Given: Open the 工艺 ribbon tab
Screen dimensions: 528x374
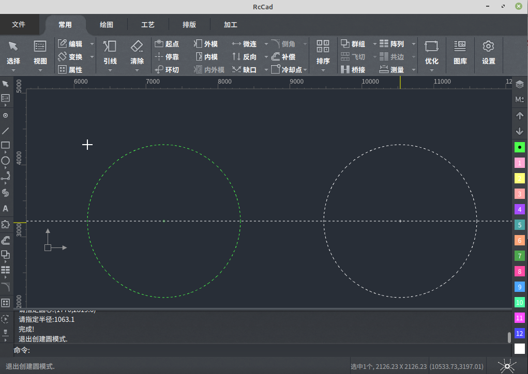Looking at the screenshot, I should (148, 24).
